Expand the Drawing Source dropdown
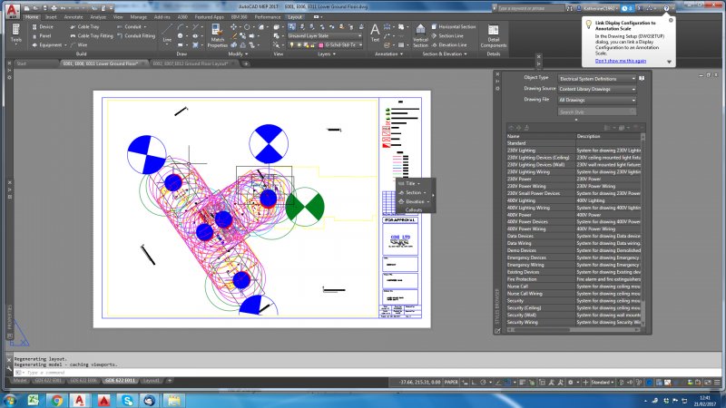This screenshot has height=408, width=726. tap(598, 89)
